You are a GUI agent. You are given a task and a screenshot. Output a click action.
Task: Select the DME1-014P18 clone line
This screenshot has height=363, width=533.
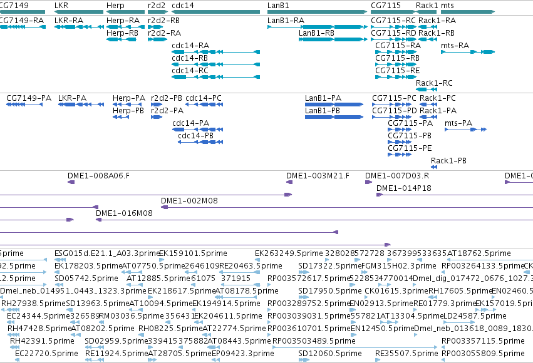[455, 195]
